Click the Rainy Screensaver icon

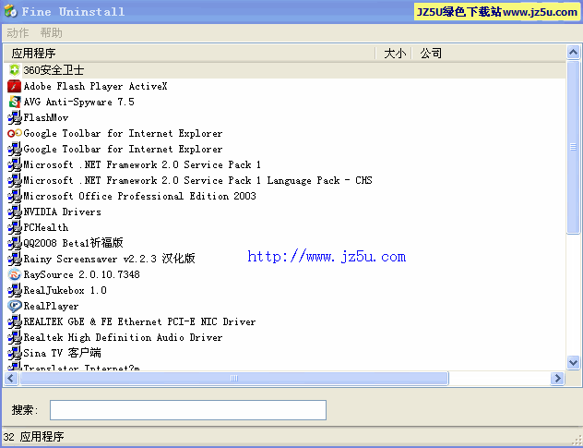click(14, 259)
